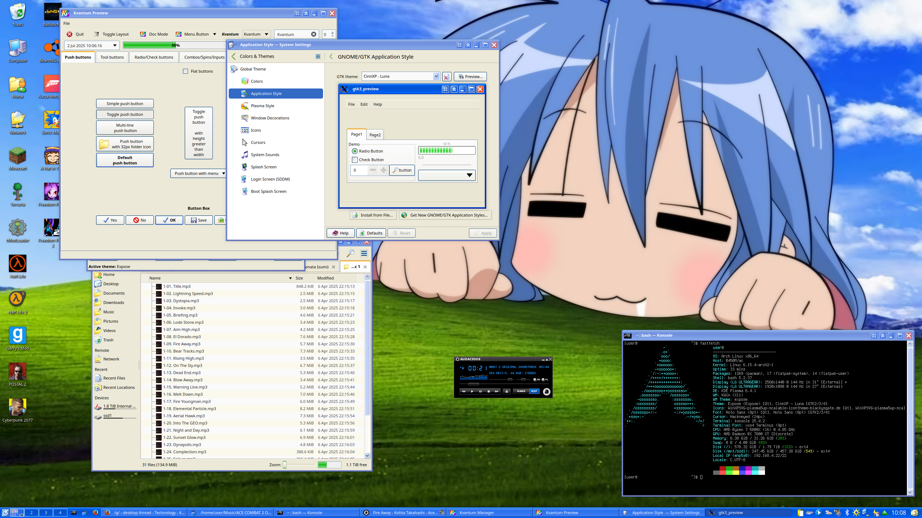Open Edit menu in gtk3_preview

(364, 104)
